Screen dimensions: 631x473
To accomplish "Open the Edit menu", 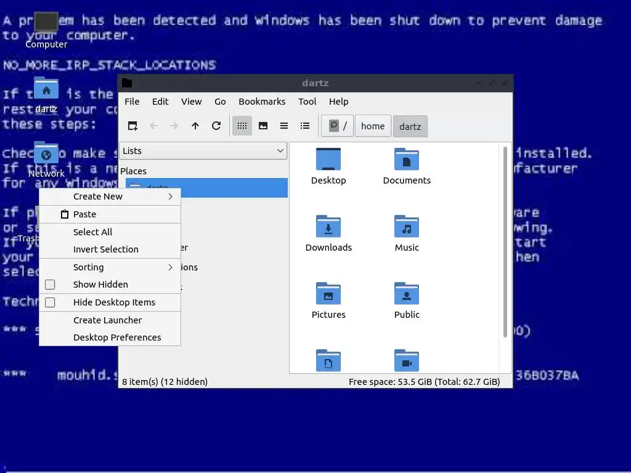I will coord(160,102).
